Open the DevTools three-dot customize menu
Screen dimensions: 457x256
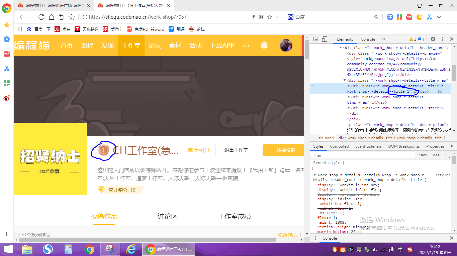(x=442, y=39)
